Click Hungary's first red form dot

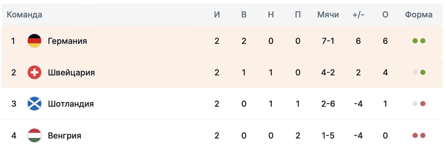click(415, 135)
